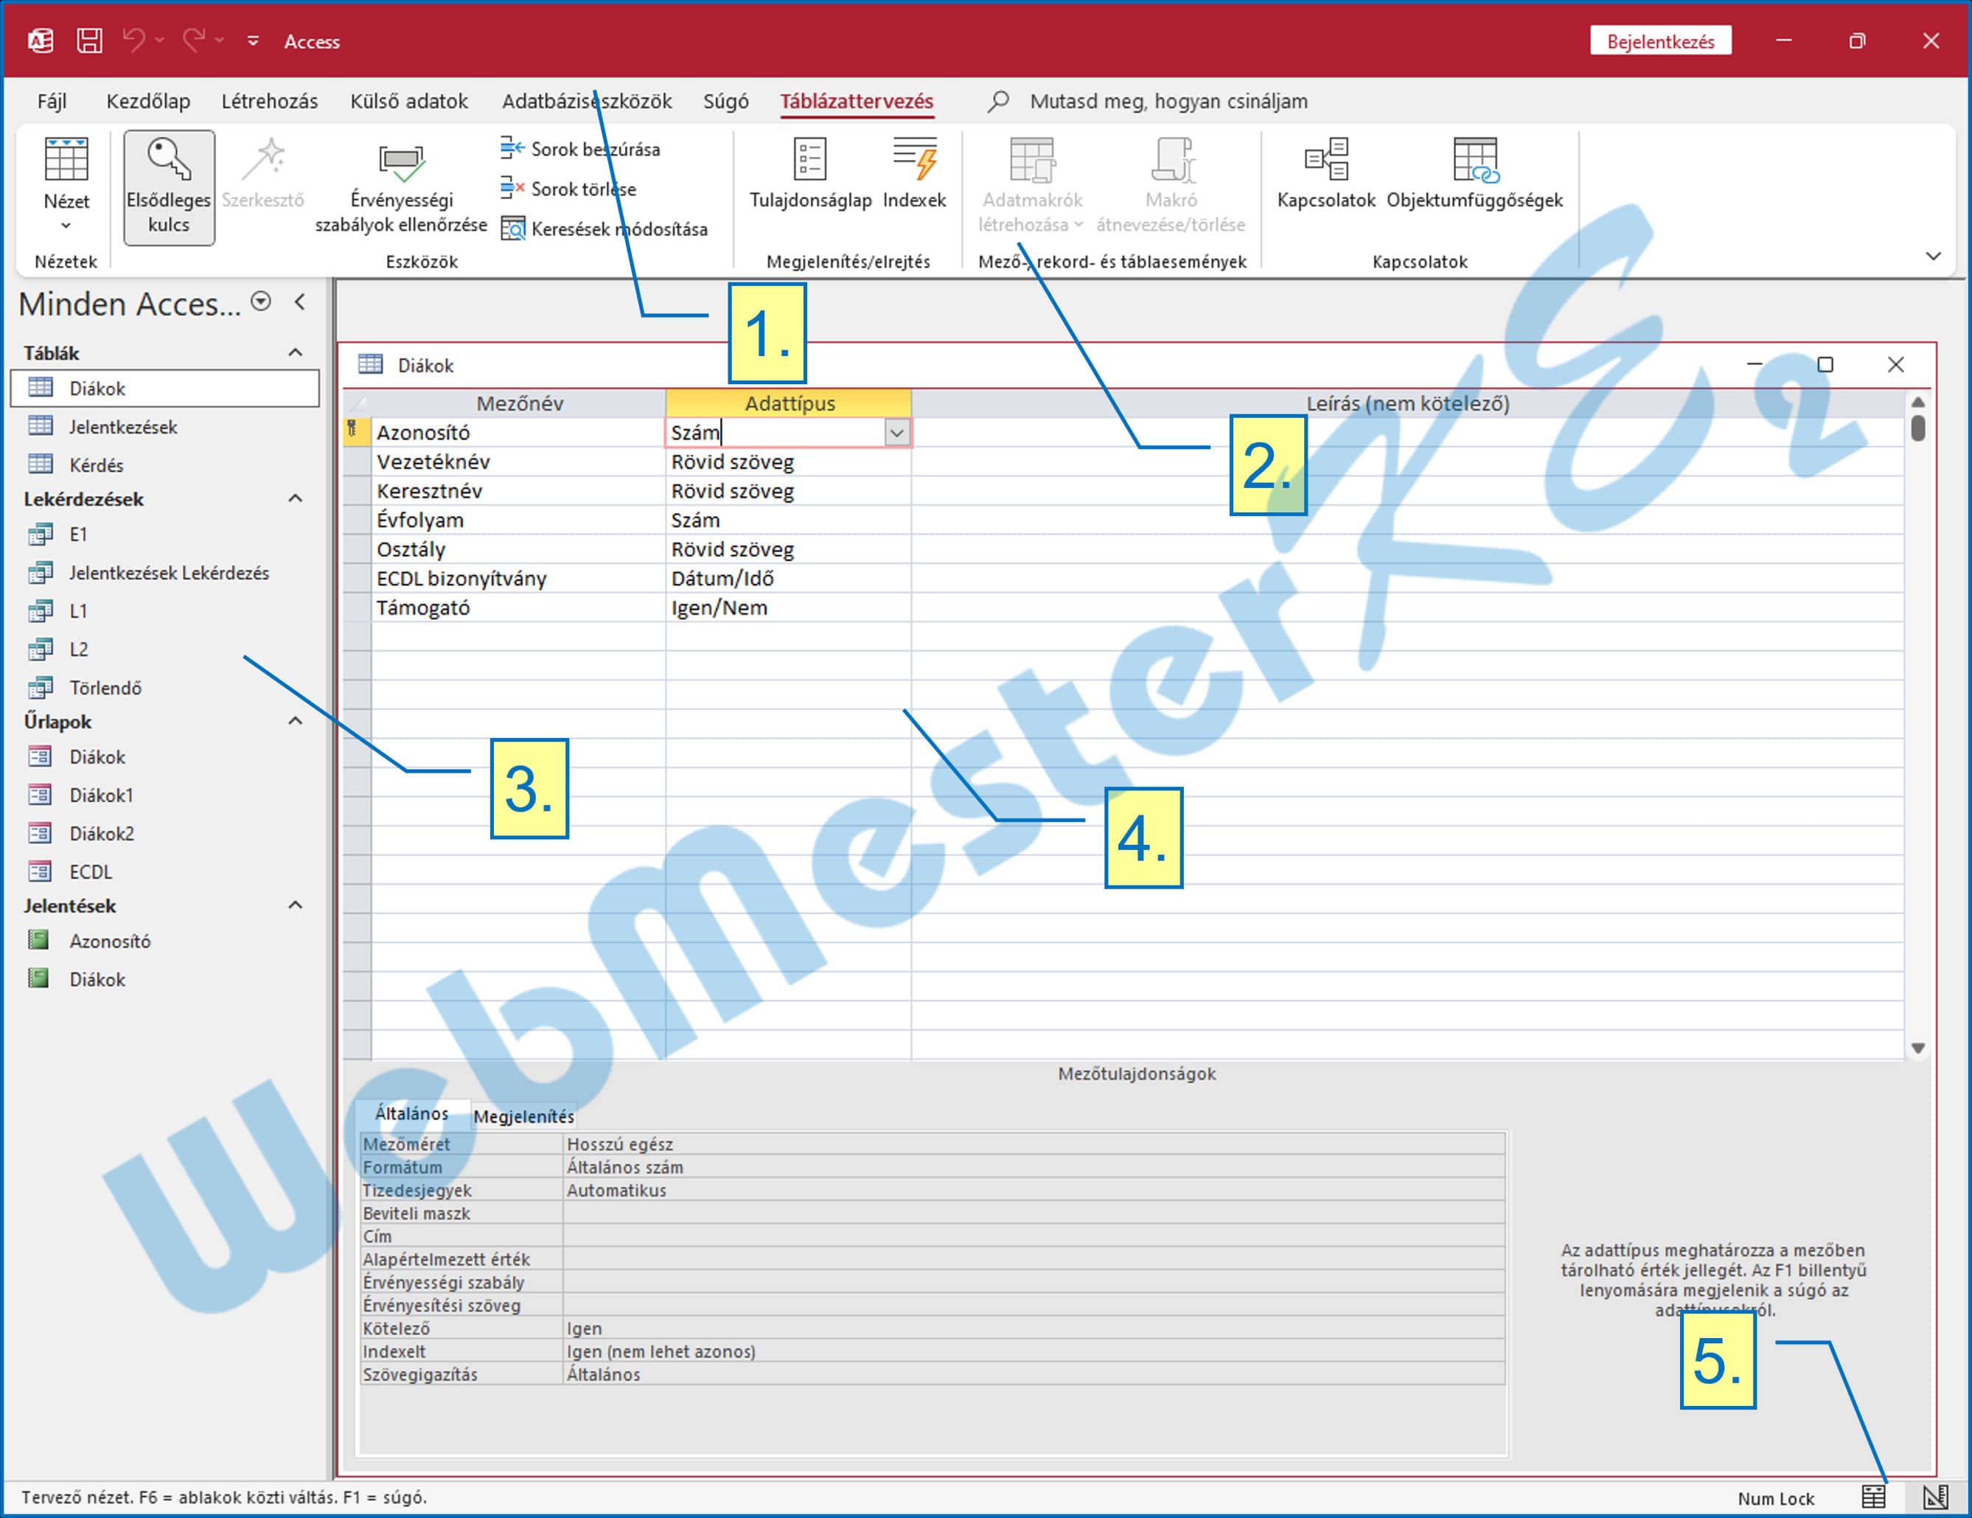1972x1518 pixels.
Task: Click scroll-down arrow of field grid
Action: [x=1918, y=1048]
